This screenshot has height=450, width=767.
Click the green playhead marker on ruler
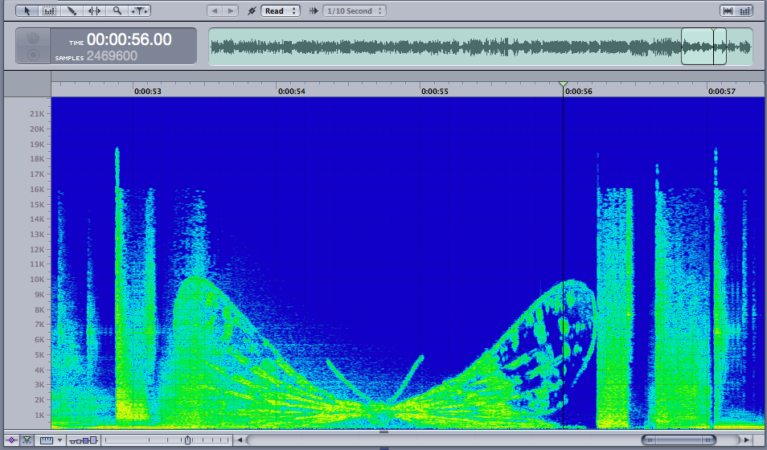[563, 84]
